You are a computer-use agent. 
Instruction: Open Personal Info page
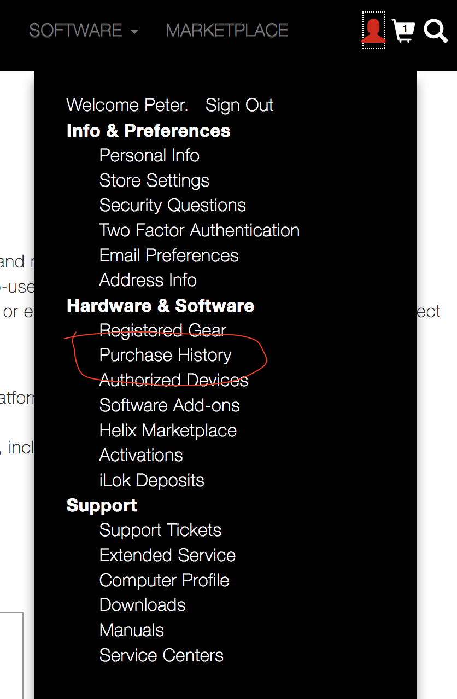pyautogui.click(x=149, y=155)
